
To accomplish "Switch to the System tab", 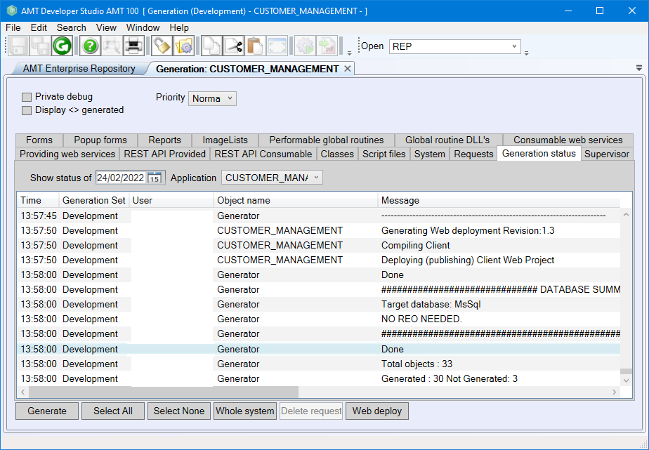I will (x=430, y=154).
